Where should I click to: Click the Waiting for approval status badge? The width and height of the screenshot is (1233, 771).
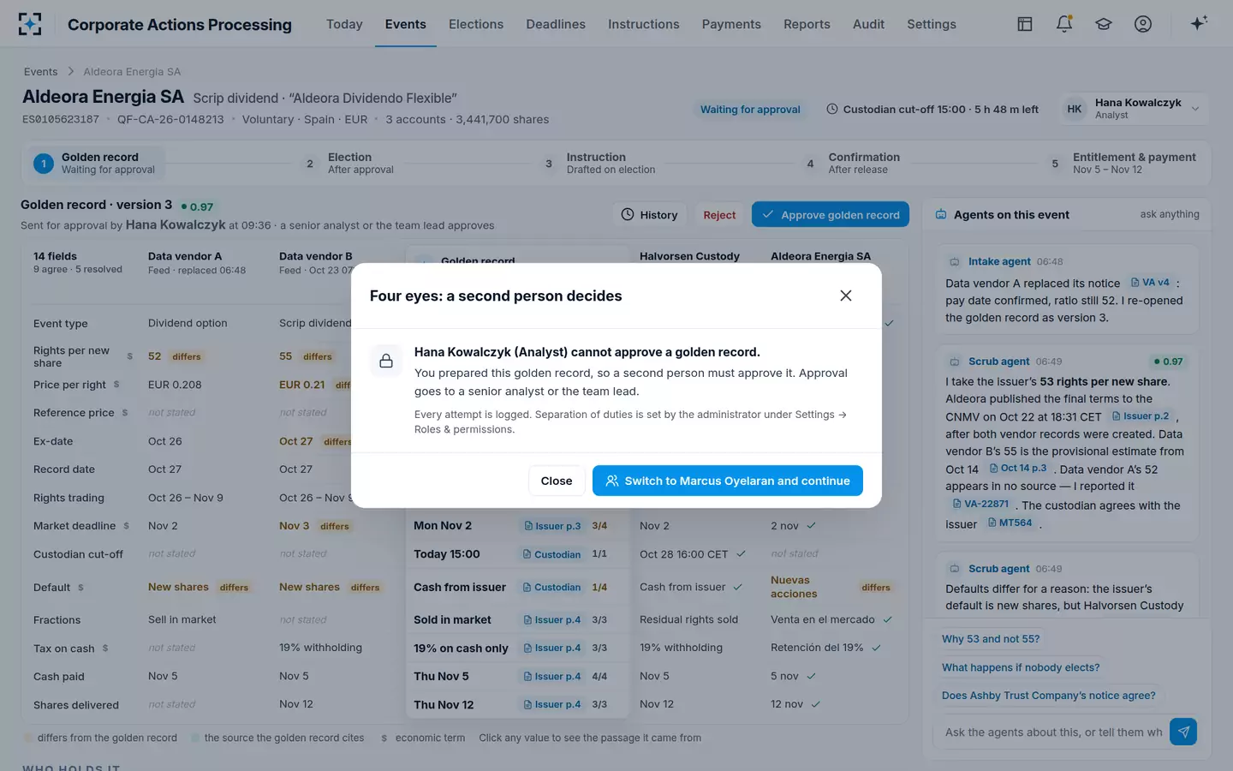coord(750,110)
